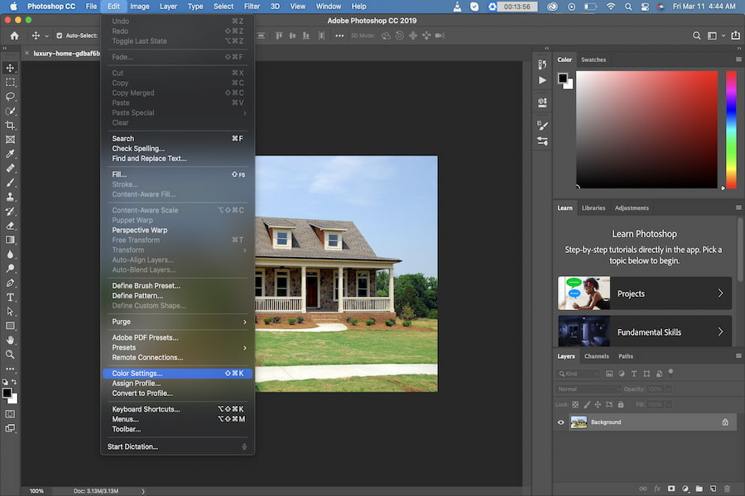Select the History Brush tool
Image resolution: width=745 pixels, height=496 pixels.
point(10,212)
